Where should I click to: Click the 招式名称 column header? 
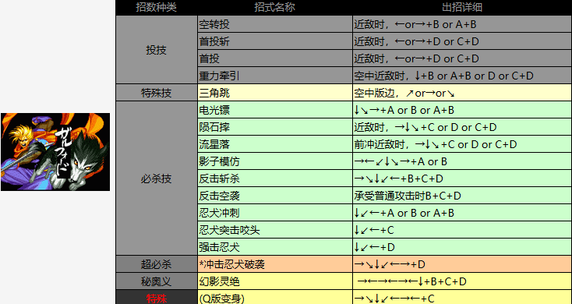tap(274, 7)
